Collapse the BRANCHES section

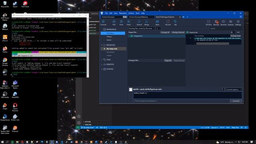102,45
